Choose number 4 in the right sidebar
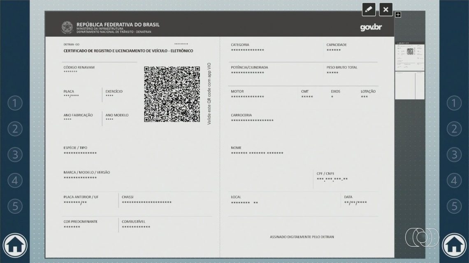The image size is (469, 263). point(454,181)
